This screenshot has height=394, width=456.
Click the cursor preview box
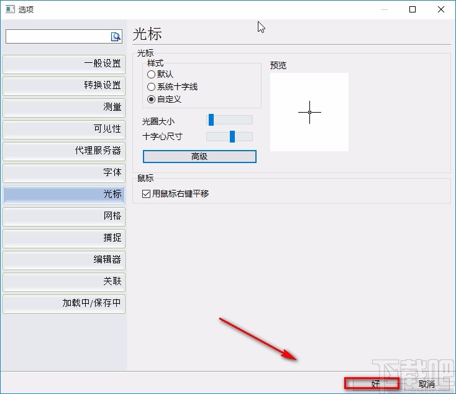point(309,112)
